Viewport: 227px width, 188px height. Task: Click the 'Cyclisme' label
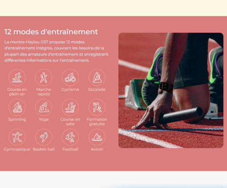point(70,89)
